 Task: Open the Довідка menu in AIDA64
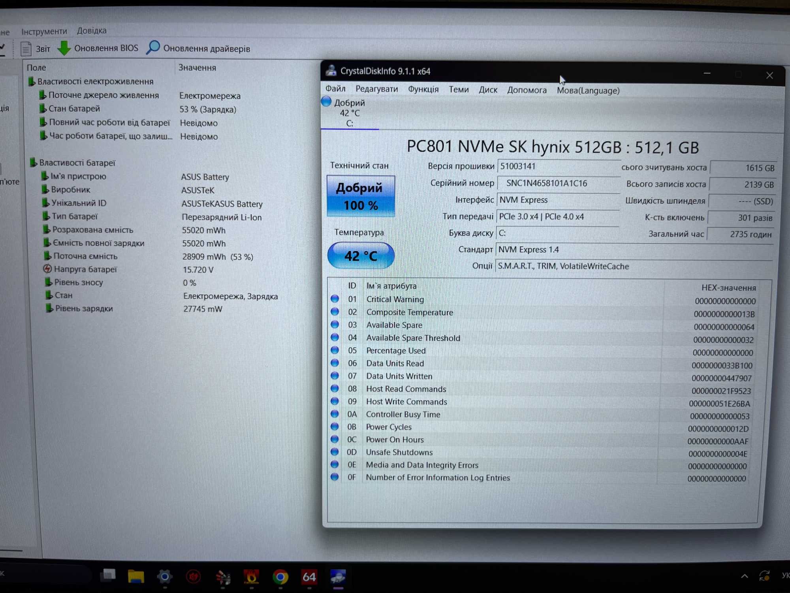(x=92, y=30)
